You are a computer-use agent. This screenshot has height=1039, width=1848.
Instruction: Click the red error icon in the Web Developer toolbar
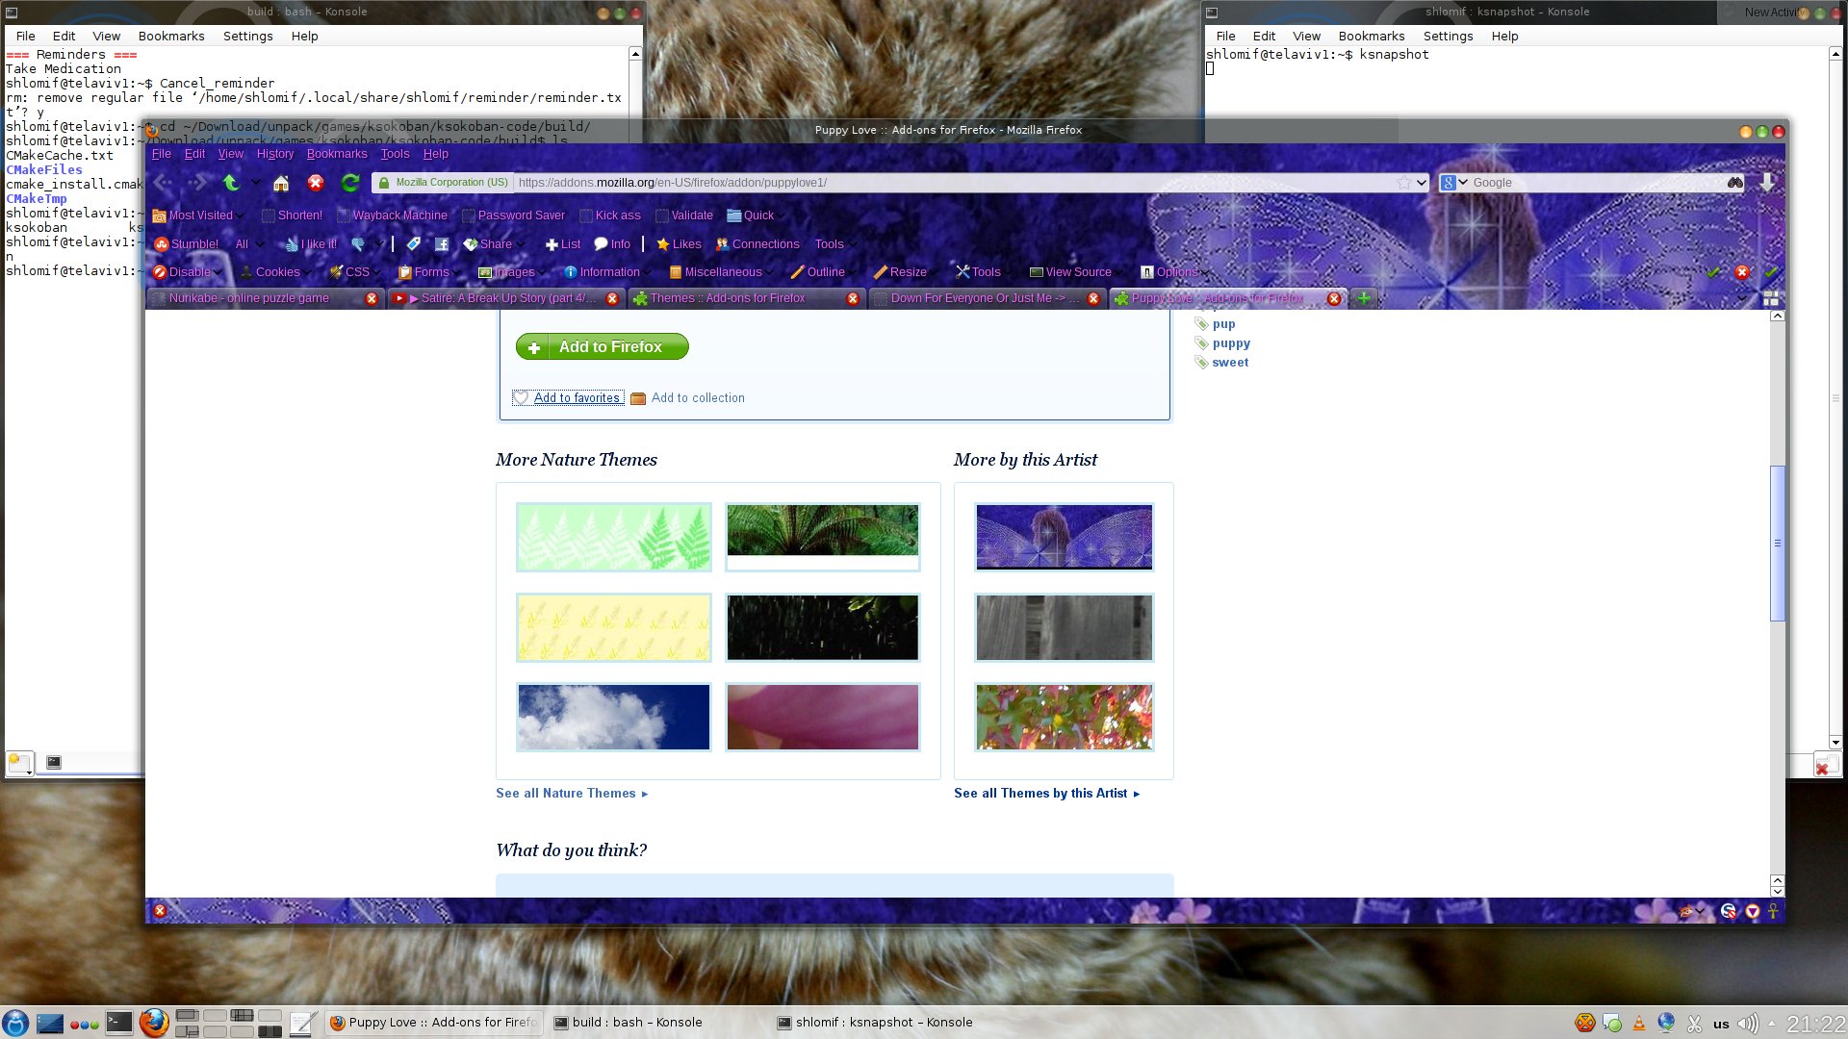1742,272
